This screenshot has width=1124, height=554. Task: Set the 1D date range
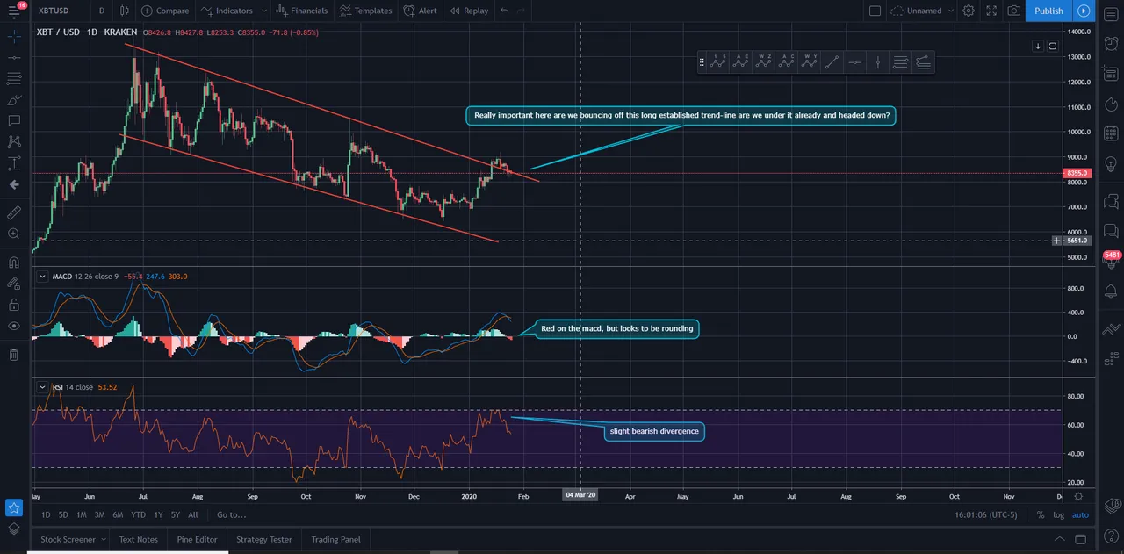pyautogui.click(x=46, y=514)
